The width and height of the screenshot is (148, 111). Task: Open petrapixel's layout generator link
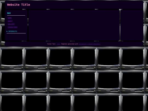pos(89,44)
